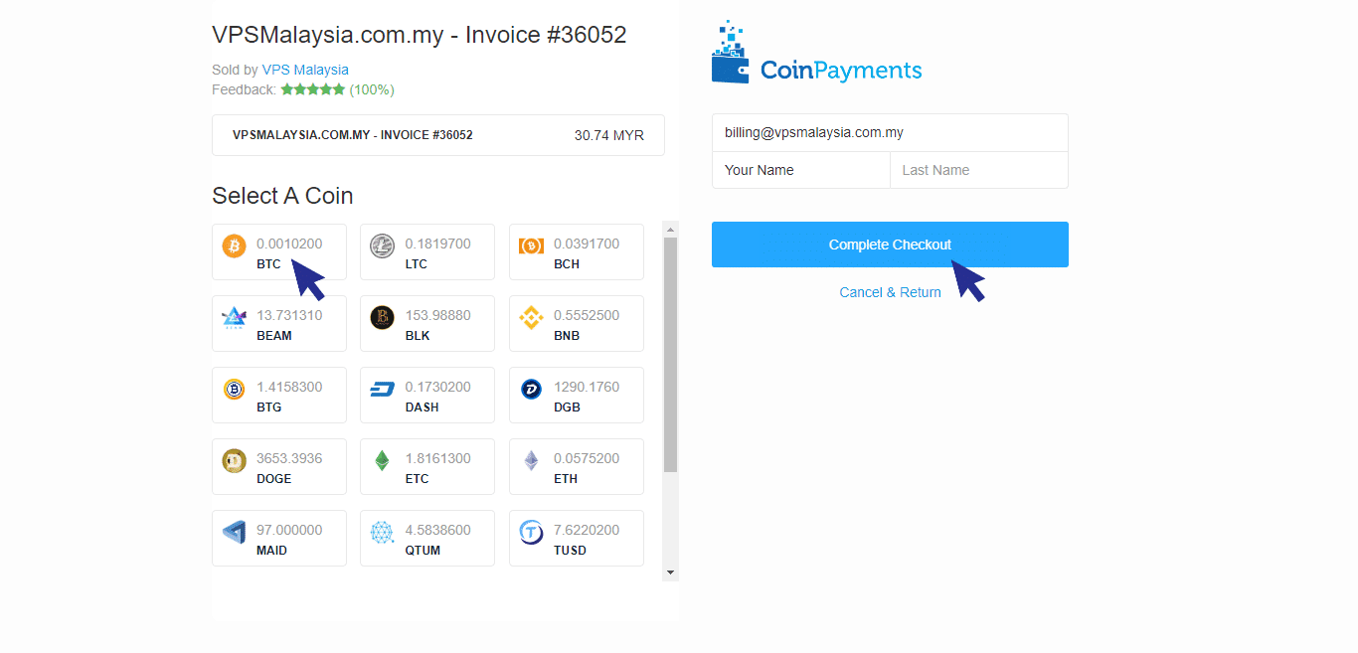Click the billing email address field
This screenshot has height=653, width=1358.
[x=890, y=131]
